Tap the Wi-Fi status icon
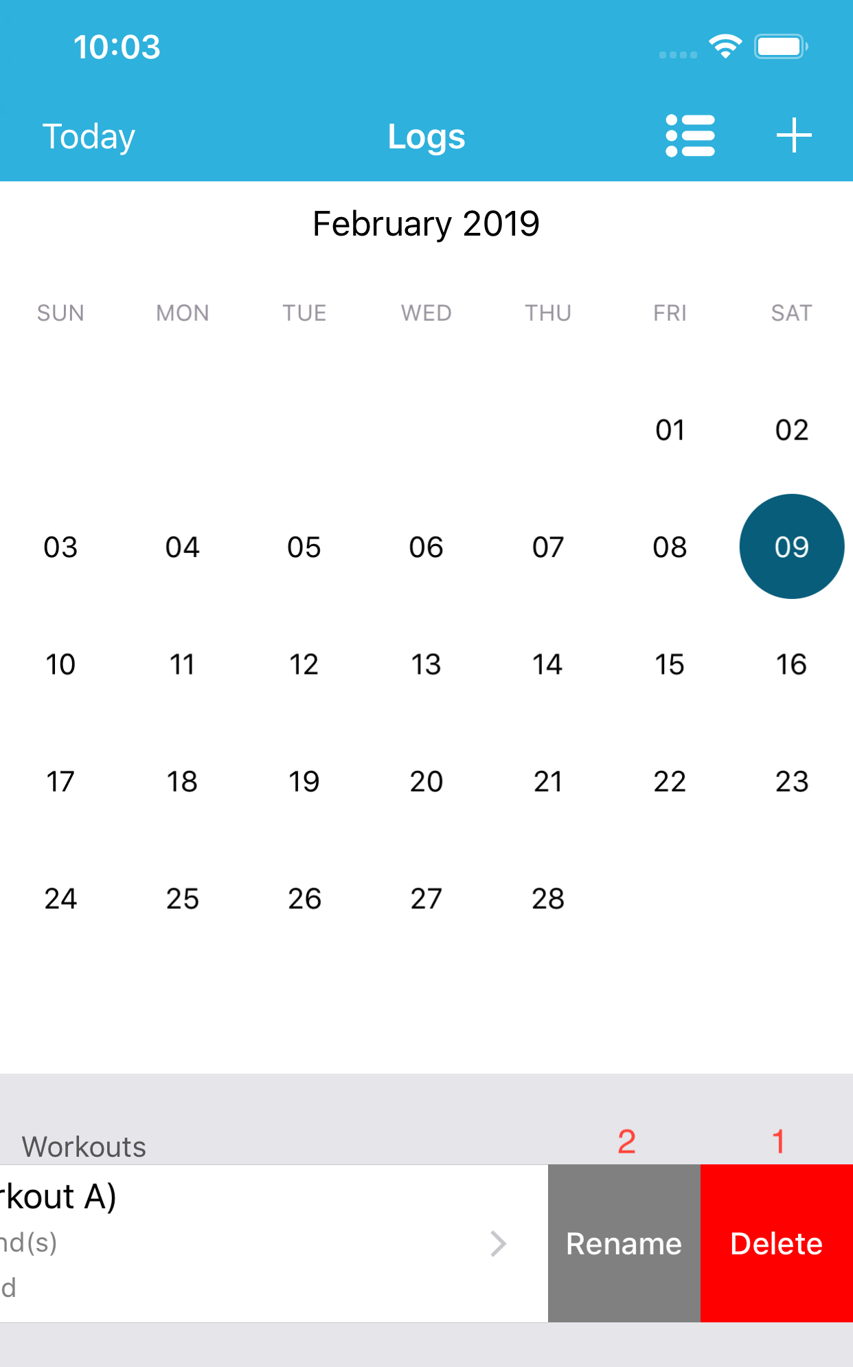Viewport: 853px width, 1367px height. coord(725,46)
